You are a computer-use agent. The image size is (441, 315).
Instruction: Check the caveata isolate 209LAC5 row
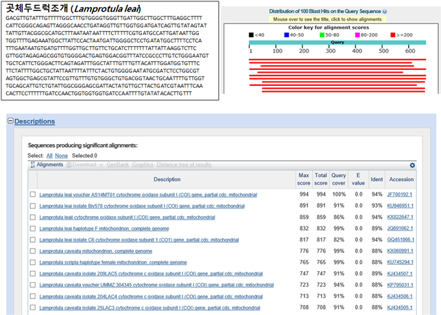pyautogui.click(x=33, y=273)
